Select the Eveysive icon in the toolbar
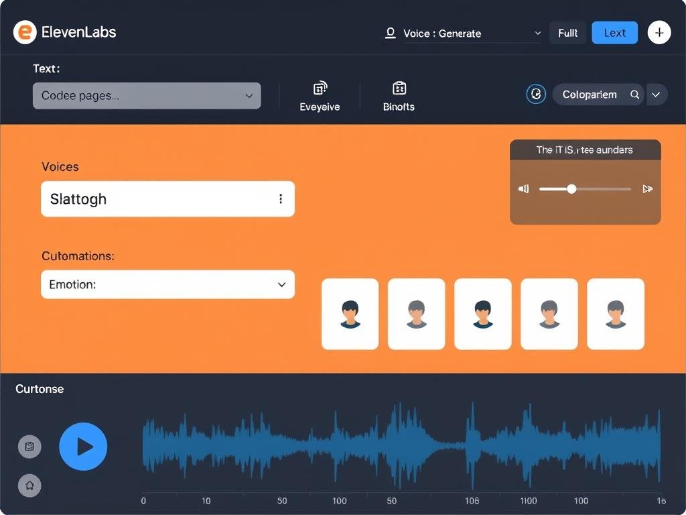 pyautogui.click(x=320, y=88)
